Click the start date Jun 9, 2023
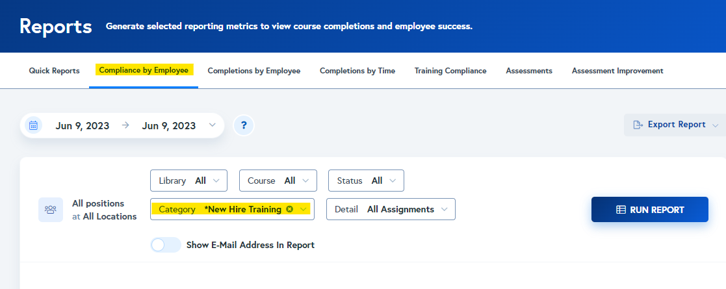Viewport: 726px width, 289px height. [83, 125]
